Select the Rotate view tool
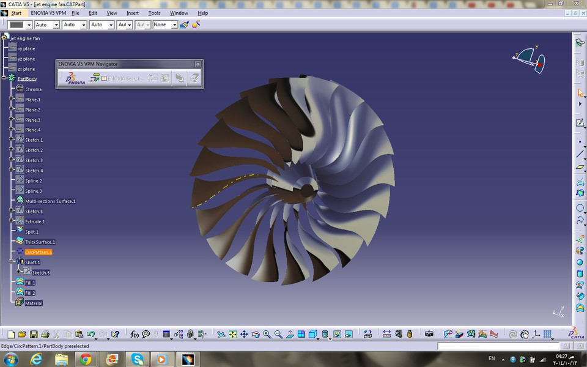This screenshot has width=587, height=367. (256, 335)
